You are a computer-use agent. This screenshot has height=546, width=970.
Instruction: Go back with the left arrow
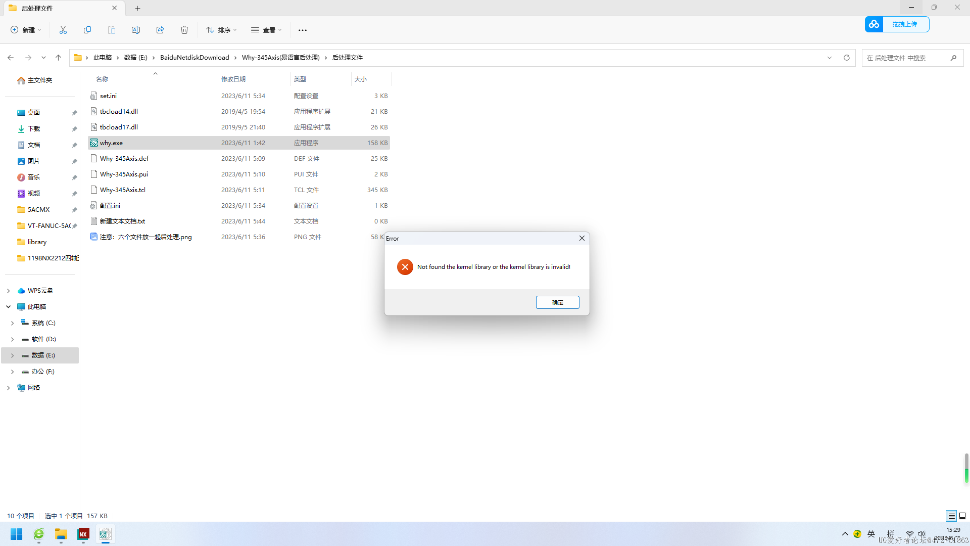click(x=11, y=58)
